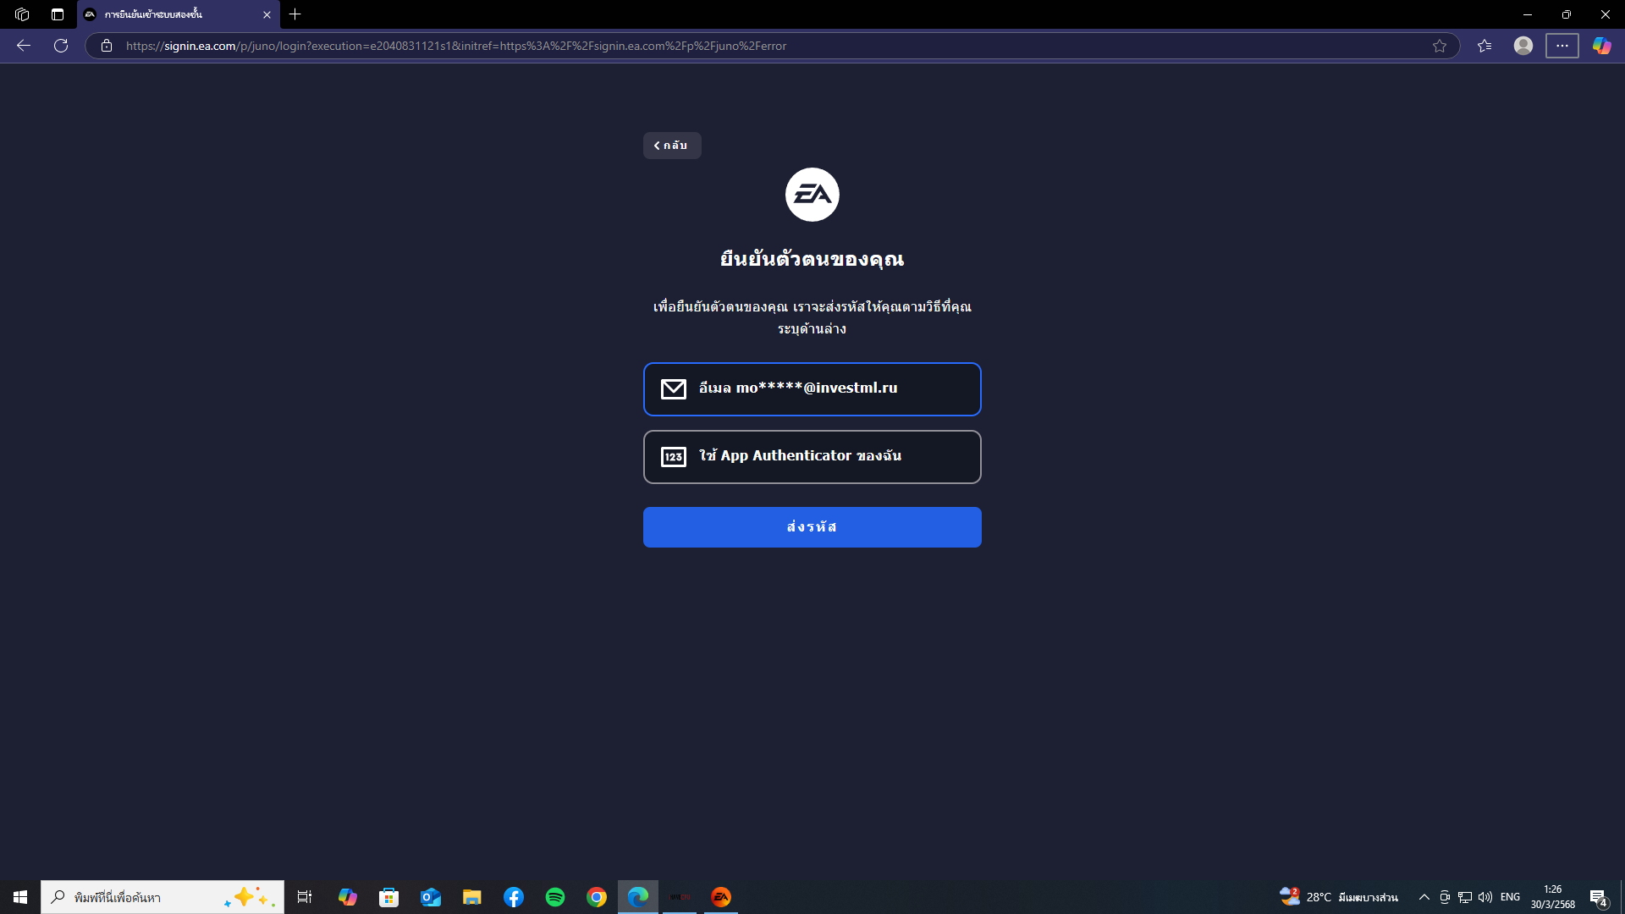This screenshot has width=1625, height=914.
Task: Open the taskbar app left of EA icon
Action: click(x=680, y=897)
